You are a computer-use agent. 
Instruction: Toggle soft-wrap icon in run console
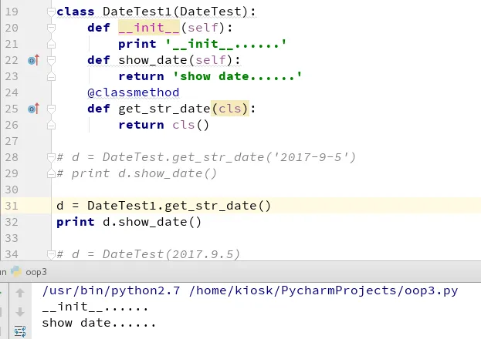(20, 331)
